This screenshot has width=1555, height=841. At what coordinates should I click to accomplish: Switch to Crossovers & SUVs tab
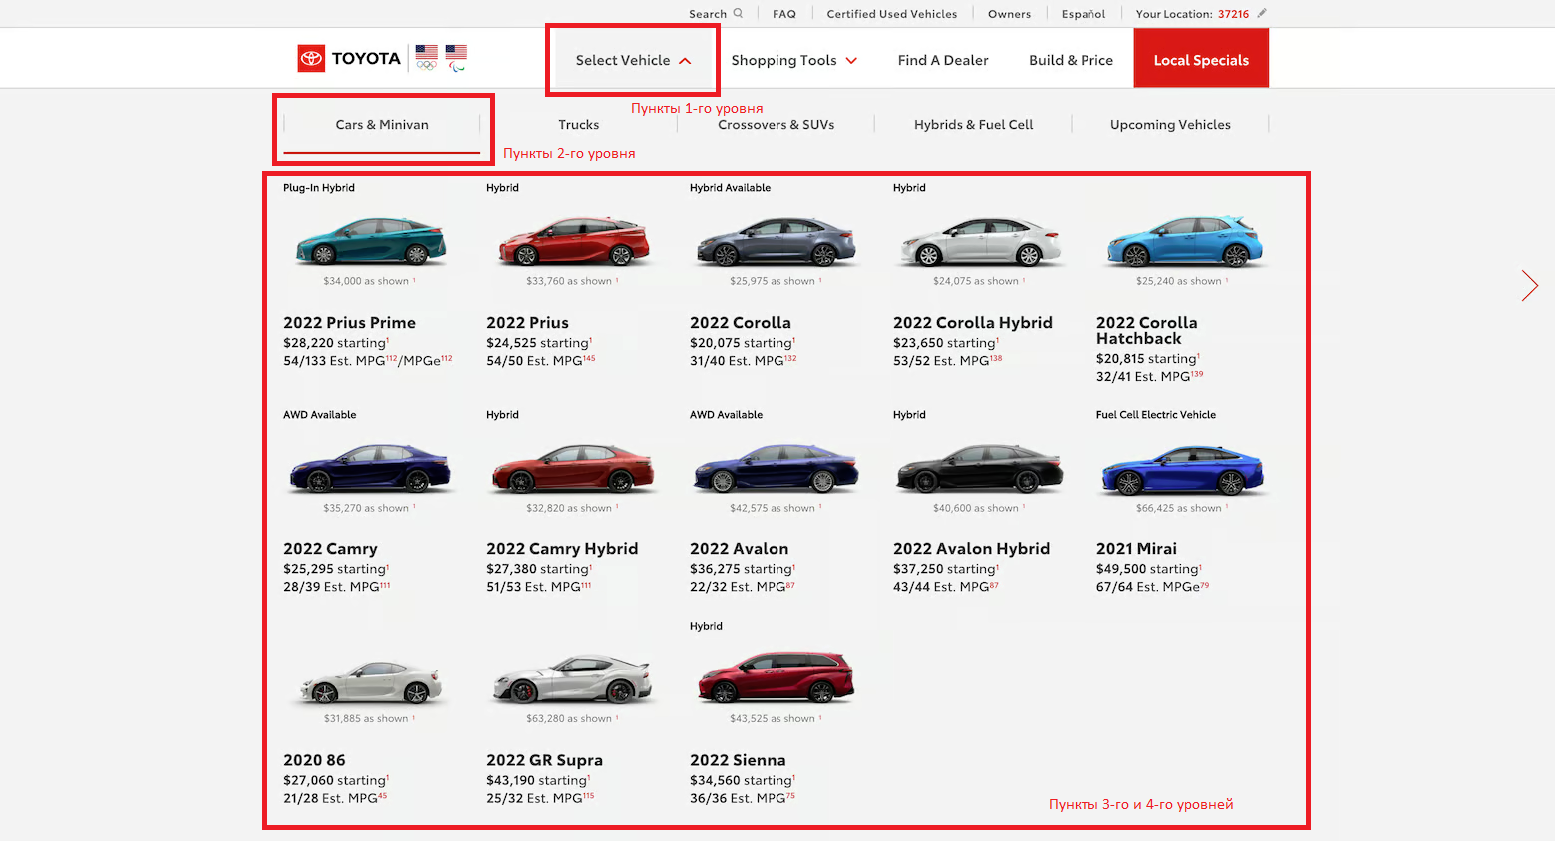tap(776, 125)
